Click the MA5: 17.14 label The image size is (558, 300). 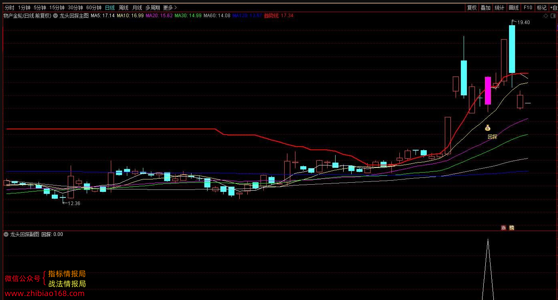pyautogui.click(x=103, y=16)
